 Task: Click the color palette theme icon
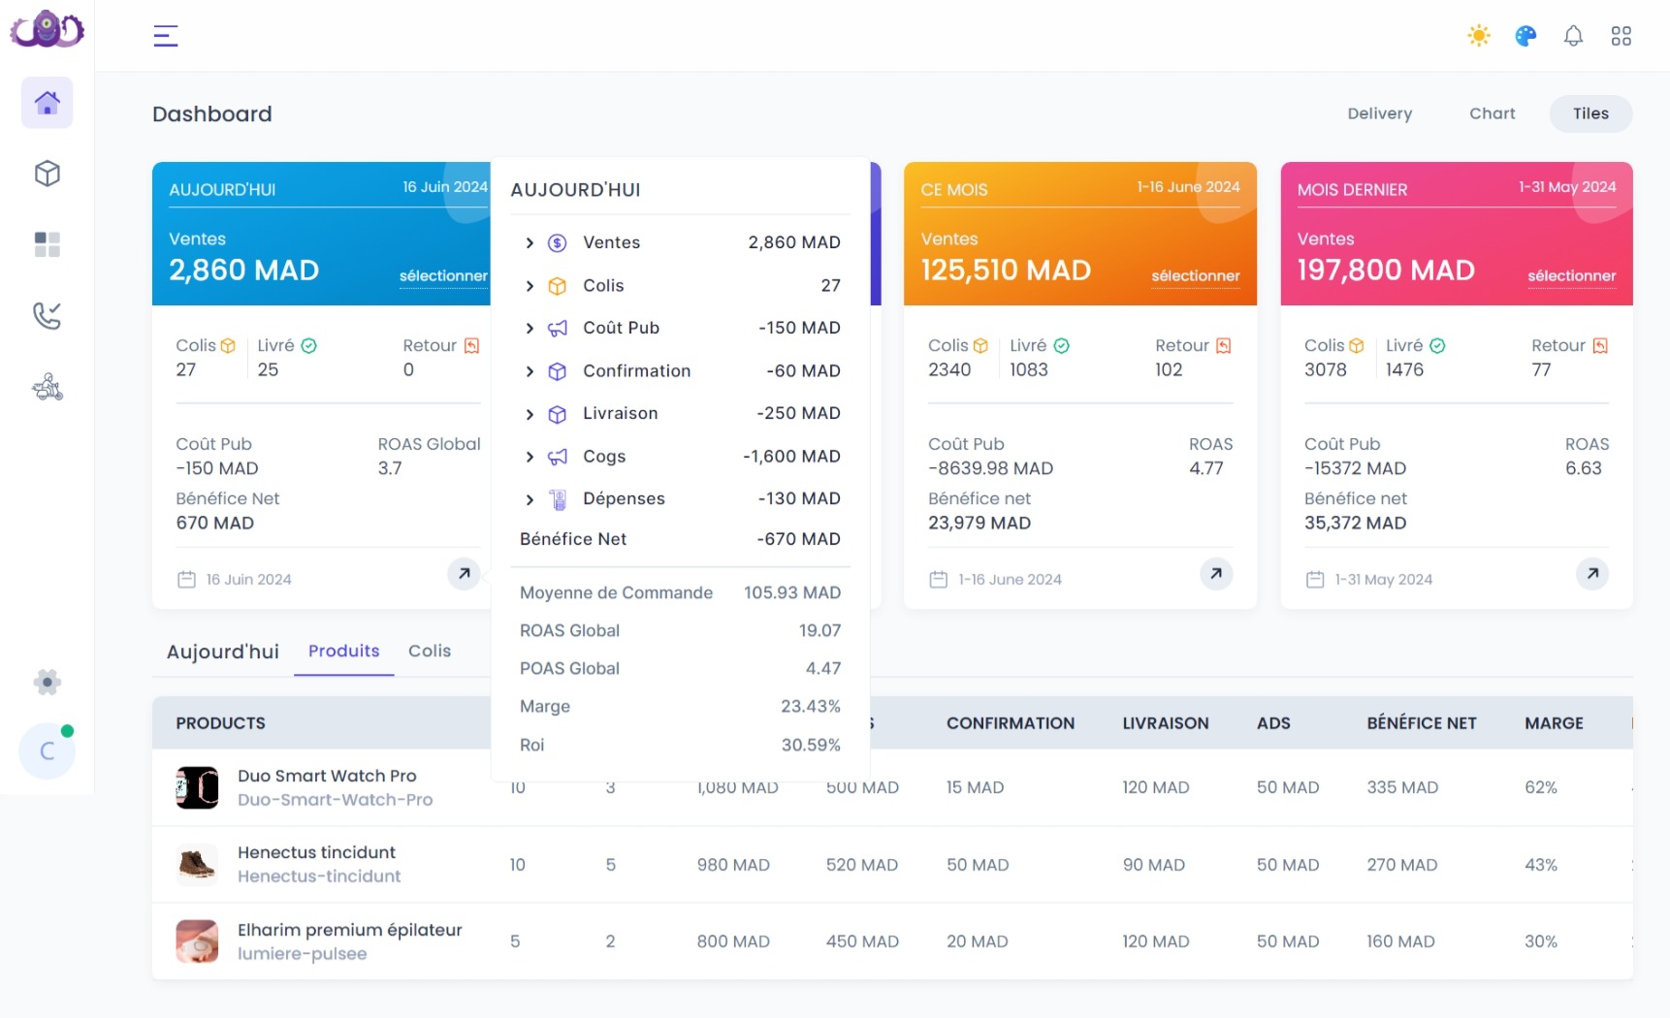point(1525,35)
